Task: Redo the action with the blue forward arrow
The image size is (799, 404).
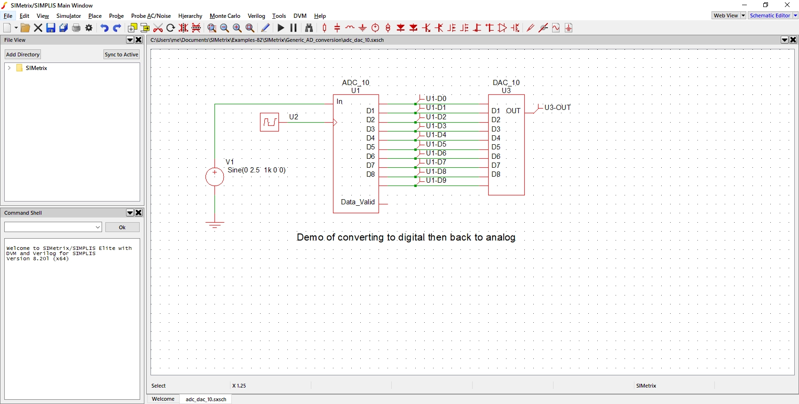Action: click(117, 28)
